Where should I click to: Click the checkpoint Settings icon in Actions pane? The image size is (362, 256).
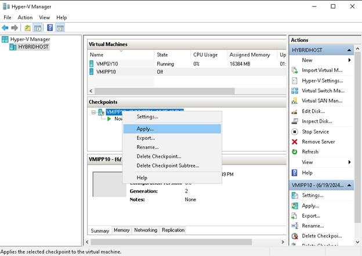tap(295, 196)
